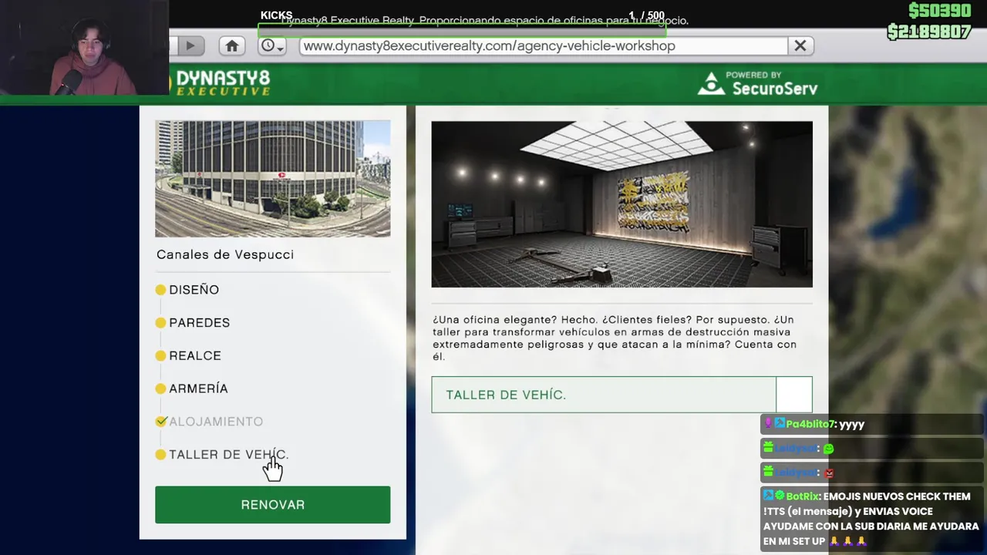Click the yellow dot beside DISEÑO
Image resolution: width=987 pixels, height=555 pixels.
coord(160,290)
